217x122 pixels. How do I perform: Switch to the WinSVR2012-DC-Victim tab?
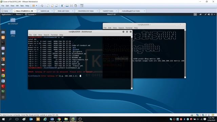(x=86, y=11)
